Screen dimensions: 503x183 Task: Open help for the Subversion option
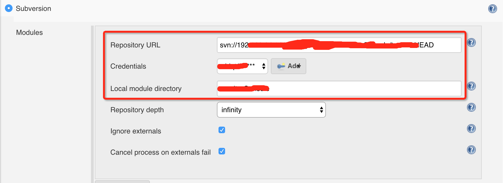[x=492, y=9]
